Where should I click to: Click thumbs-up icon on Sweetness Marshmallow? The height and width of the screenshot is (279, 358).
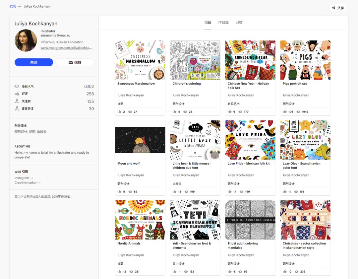(x=120, y=112)
